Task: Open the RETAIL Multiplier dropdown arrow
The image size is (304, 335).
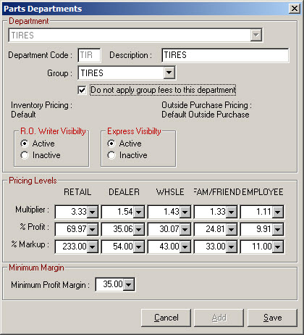Action: [93, 212]
